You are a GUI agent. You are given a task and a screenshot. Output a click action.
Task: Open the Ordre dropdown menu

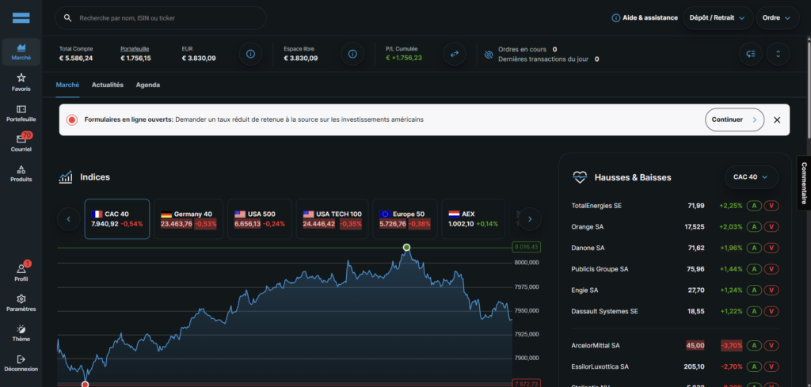click(x=775, y=17)
